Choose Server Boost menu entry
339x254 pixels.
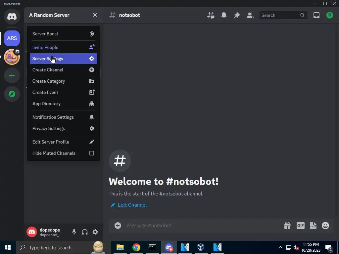point(63,34)
